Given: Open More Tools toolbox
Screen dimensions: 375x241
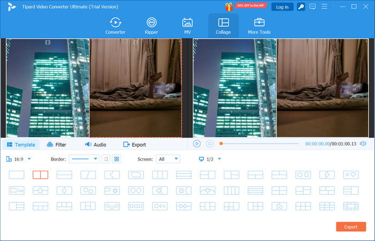Looking at the screenshot, I should (259, 25).
